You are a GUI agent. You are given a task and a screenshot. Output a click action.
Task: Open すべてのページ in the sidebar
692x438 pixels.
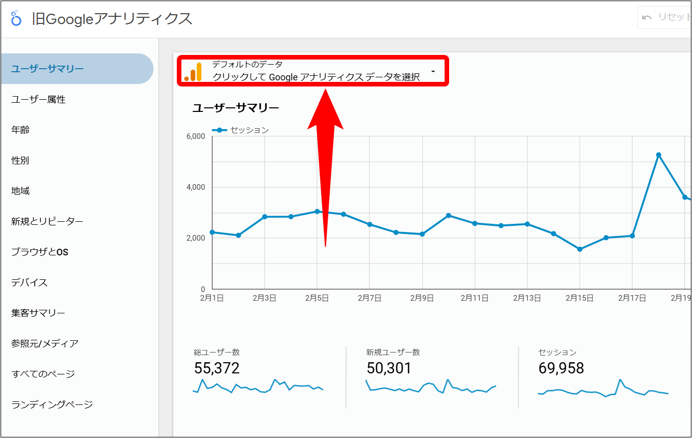click(x=43, y=374)
